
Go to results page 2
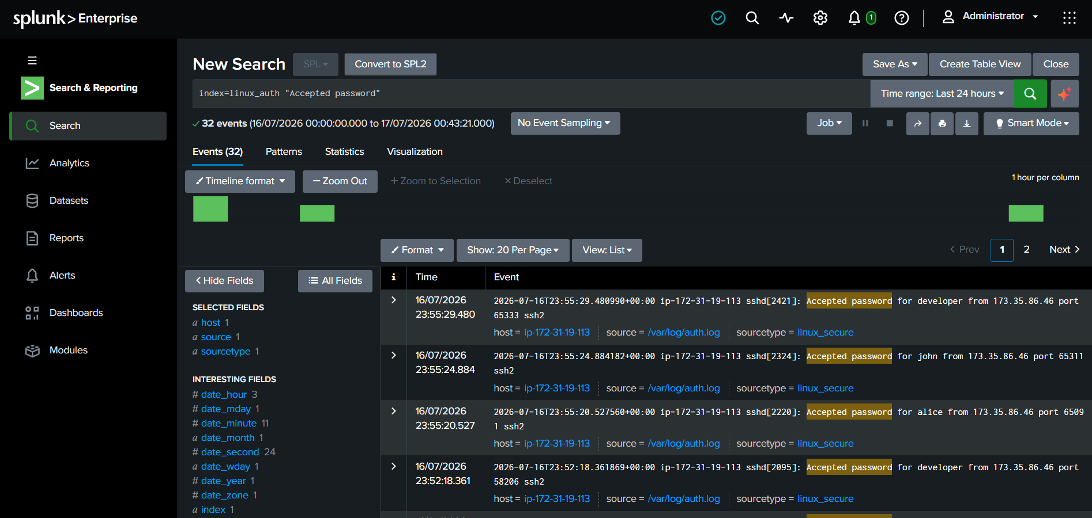click(x=1026, y=250)
